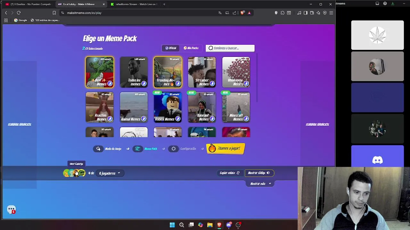Open the 6 jugadores player-count dropdown
The image size is (410, 230).
pos(110,173)
